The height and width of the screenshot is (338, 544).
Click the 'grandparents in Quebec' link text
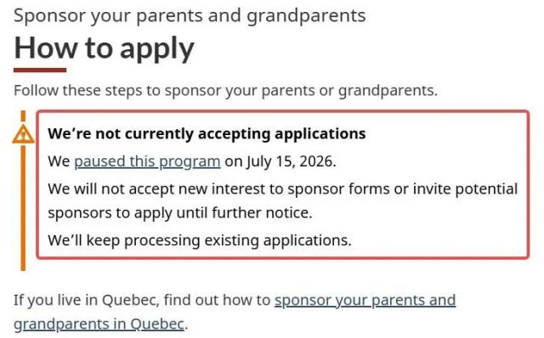[99, 324]
